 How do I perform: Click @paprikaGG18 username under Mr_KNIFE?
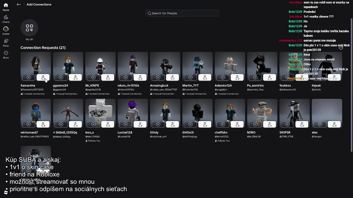[x=93, y=90]
